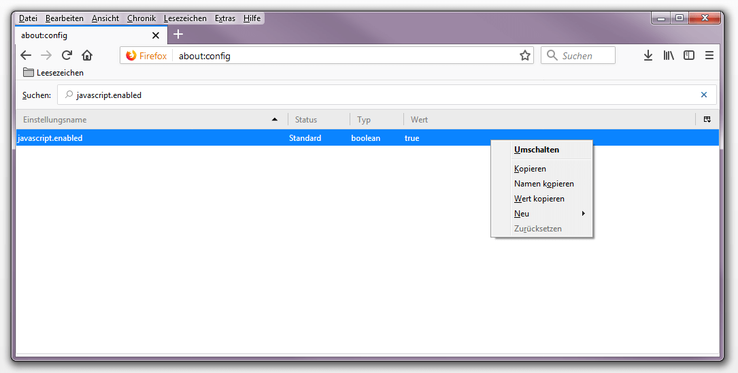Maximize the Firefox window
The width and height of the screenshot is (738, 373).
(680, 18)
